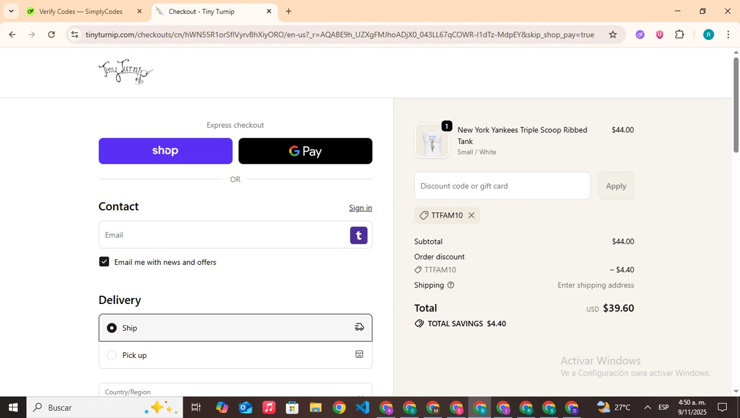View site information icon in address bar
Image resolution: width=740 pixels, height=418 pixels.
click(74, 35)
